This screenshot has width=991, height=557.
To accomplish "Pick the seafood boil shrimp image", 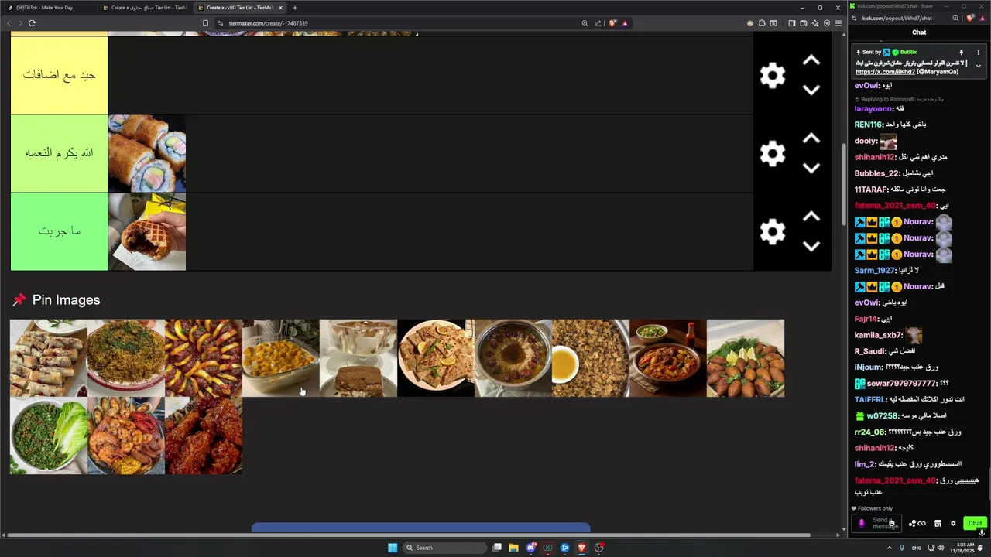I will point(126,436).
